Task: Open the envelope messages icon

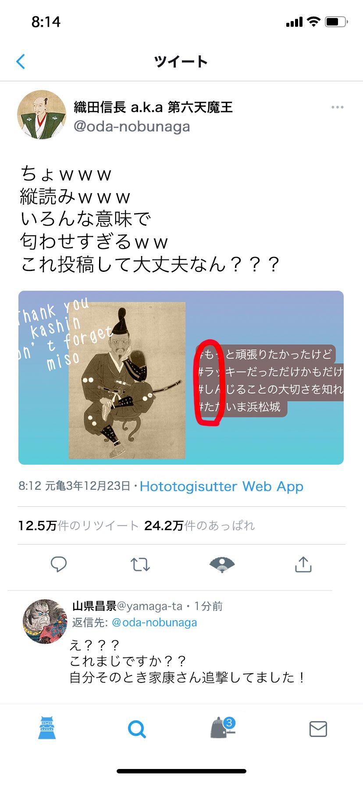Action: (318, 729)
